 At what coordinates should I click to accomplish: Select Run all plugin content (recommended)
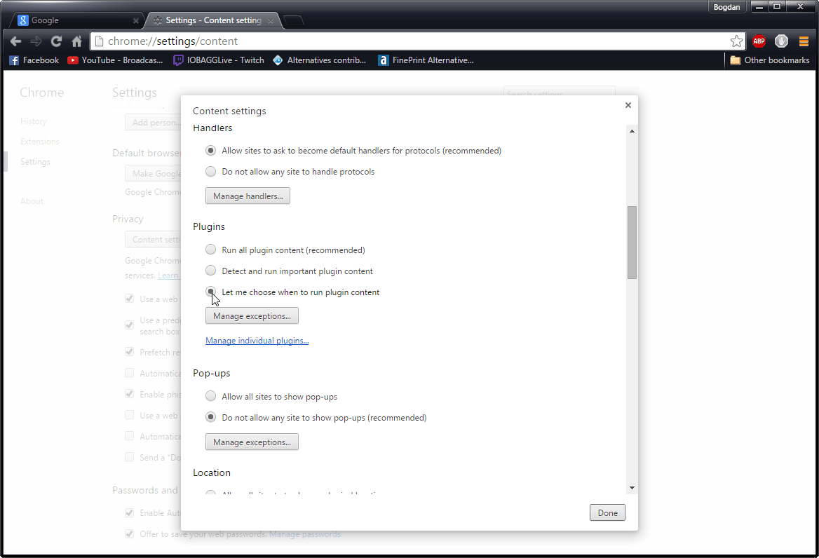[x=210, y=250]
